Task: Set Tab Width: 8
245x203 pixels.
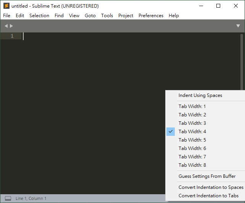Action: click(x=205, y=165)
